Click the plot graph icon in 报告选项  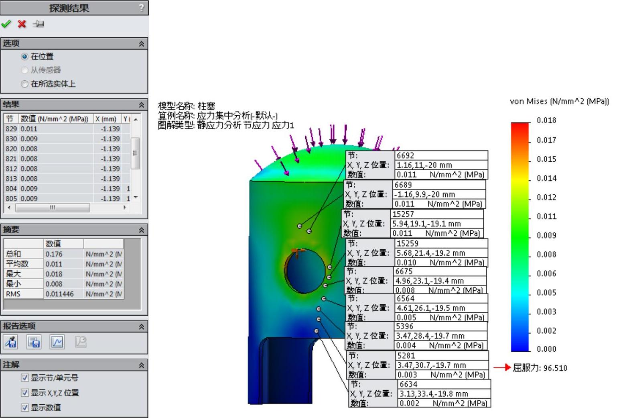click(57, 342)
